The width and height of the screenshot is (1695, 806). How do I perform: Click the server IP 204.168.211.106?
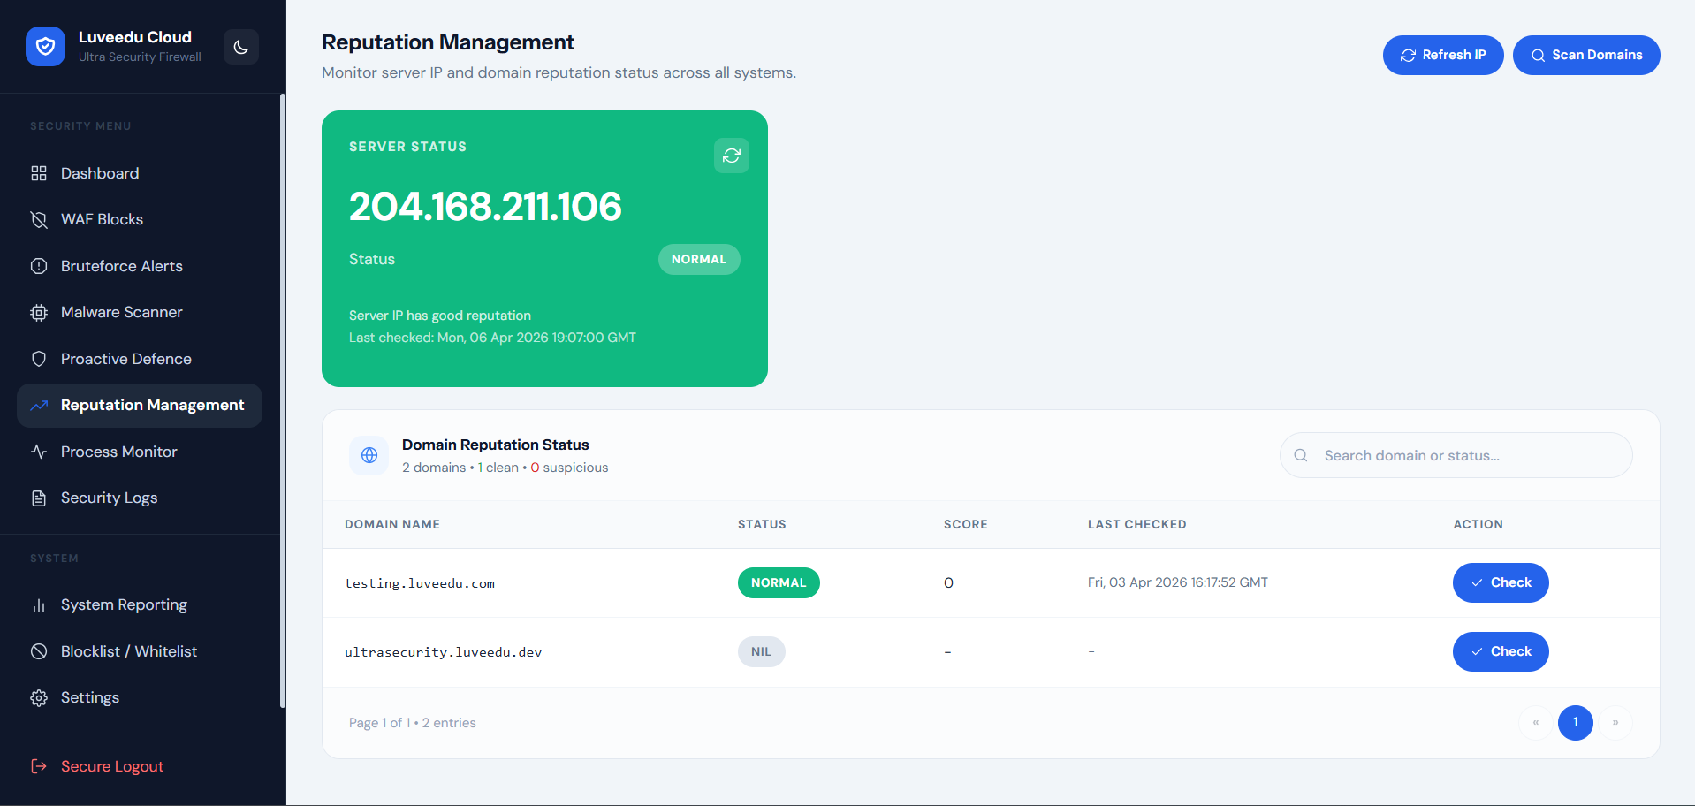click(485, 207)
